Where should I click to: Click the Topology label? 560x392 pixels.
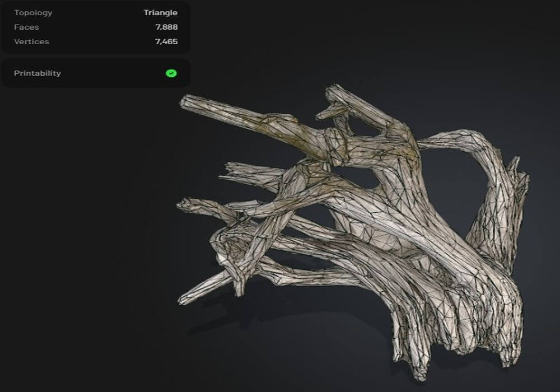coord(33,13)
